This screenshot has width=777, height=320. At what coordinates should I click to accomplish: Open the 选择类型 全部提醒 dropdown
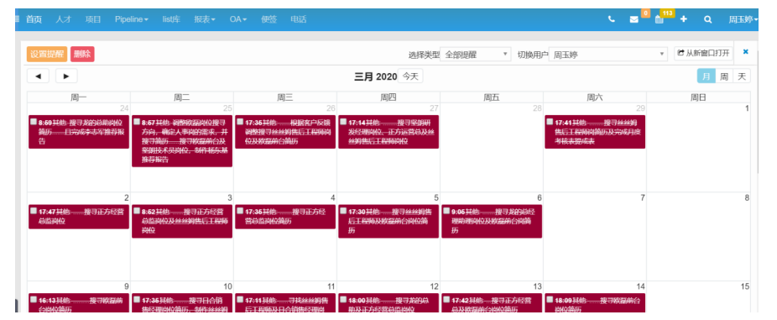click(x=475, y=54)
